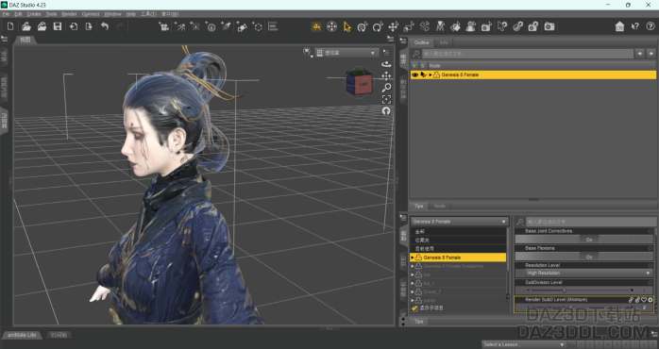This screenshot has height=349, width=659.
Task: Uncheck the 显示子项目 checkbox
Action: click(x=414, y=308)
